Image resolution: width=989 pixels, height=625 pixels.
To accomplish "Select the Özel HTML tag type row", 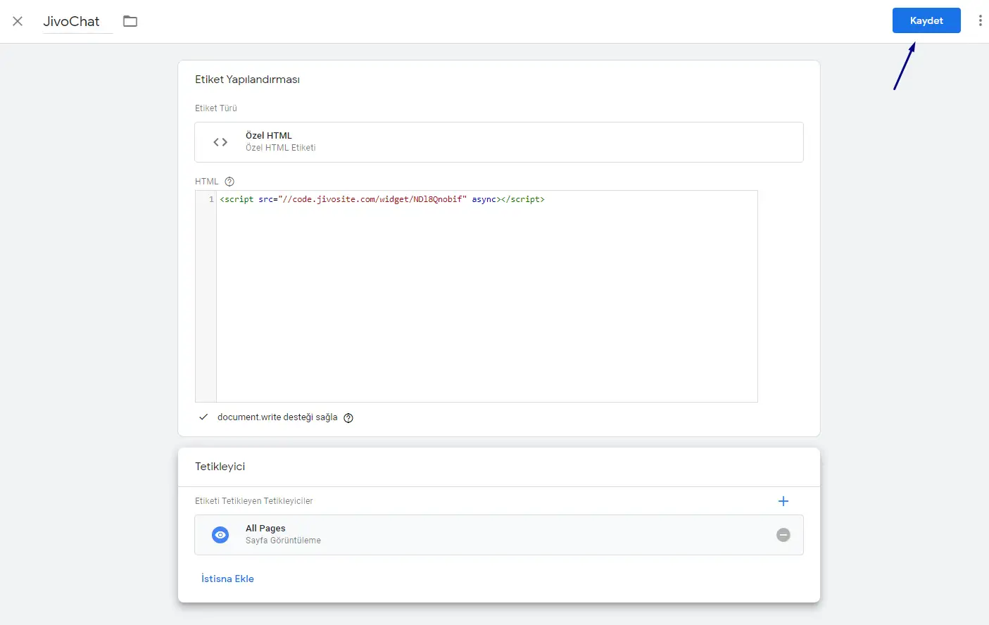I will click(498, 142).
